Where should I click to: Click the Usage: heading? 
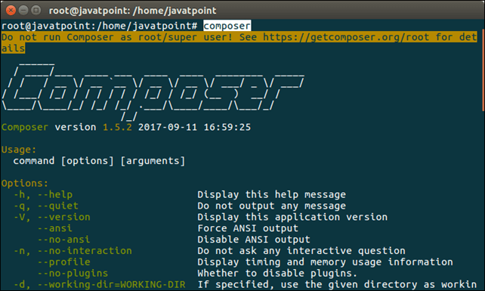(19, 150)
